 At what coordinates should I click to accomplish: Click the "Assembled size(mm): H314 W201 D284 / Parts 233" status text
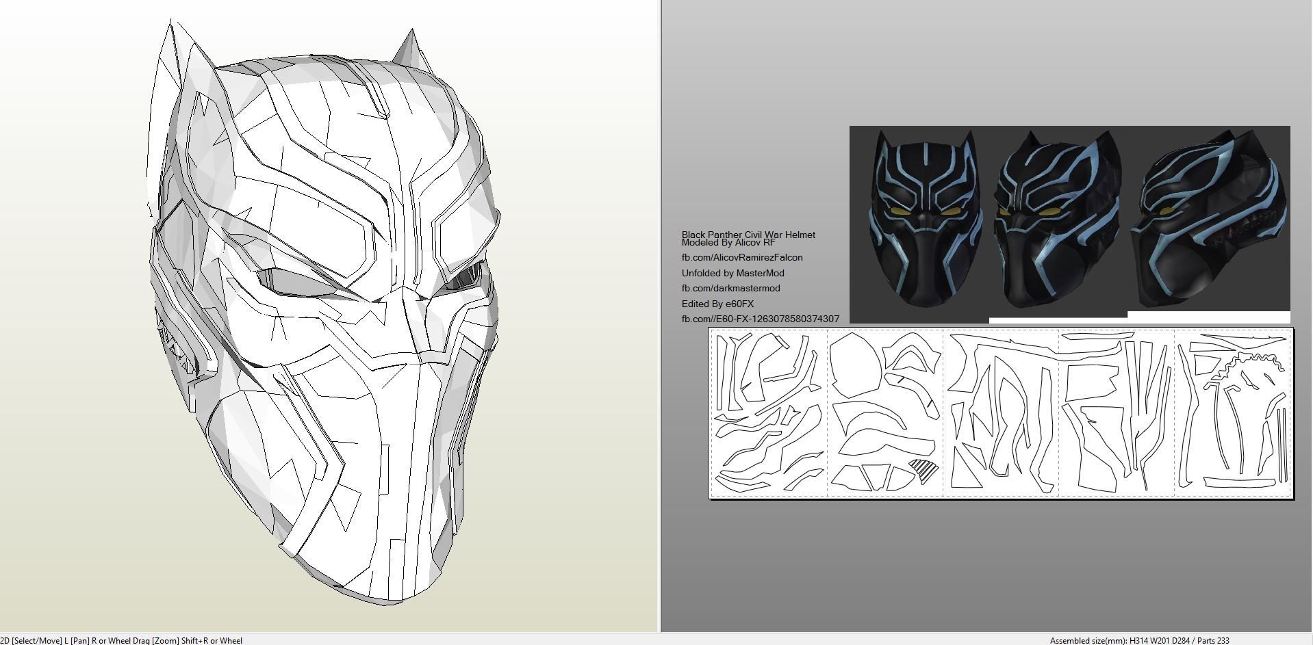click(x=1140, y=641)
